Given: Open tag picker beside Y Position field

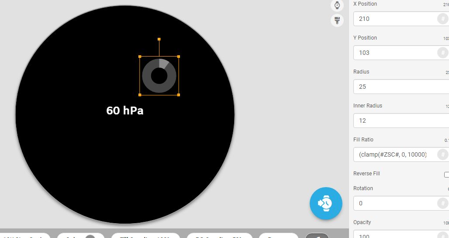Looking at the screenshot, I should 443,53.
